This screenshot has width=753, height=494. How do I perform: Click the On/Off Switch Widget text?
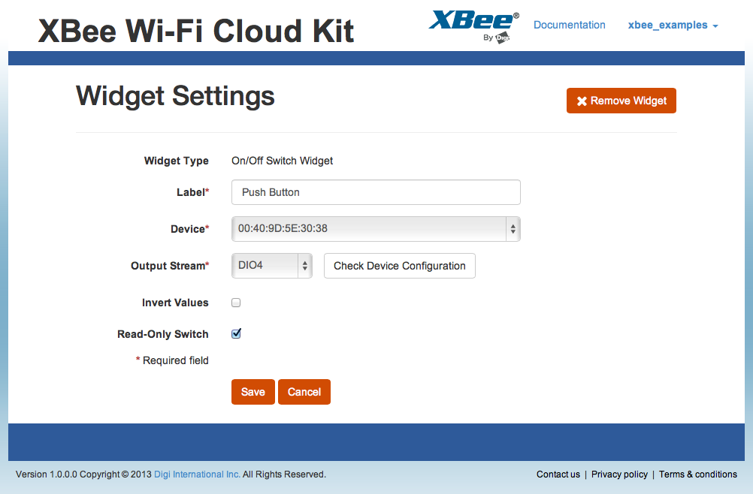[282, 161]
